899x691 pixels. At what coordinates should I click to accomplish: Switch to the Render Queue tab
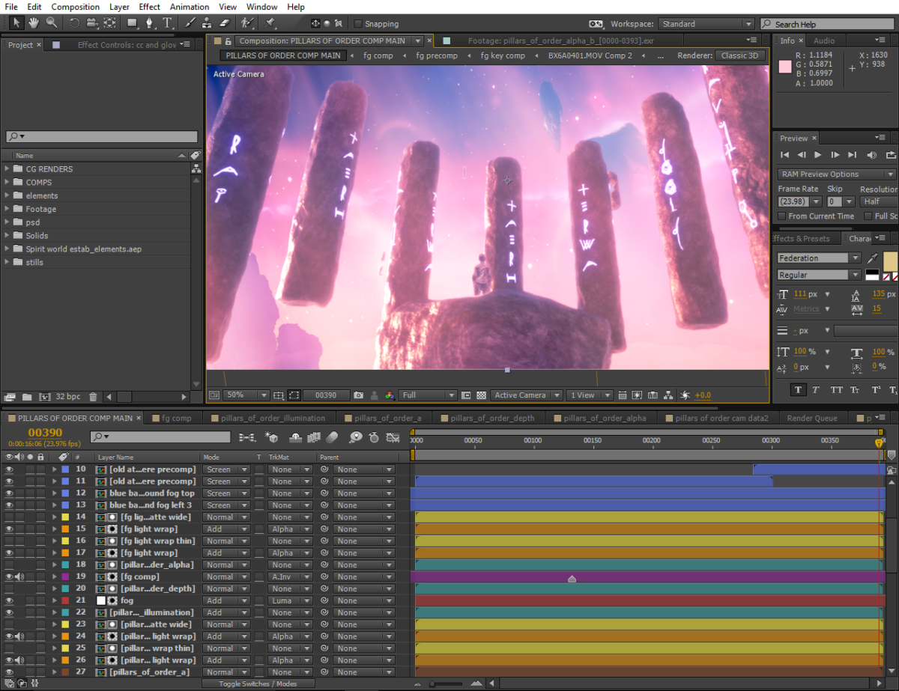click(x=813, y=418)
